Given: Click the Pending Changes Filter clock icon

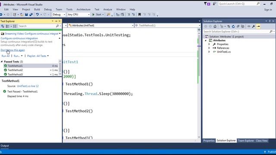Looking at the screenshot, I should coord(222,26).
